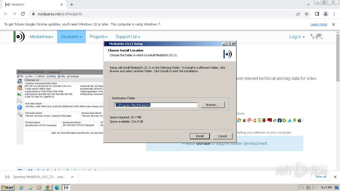
Task: Open the Log in dropdown
Action: pyautogui.click(x=297, y=37)
